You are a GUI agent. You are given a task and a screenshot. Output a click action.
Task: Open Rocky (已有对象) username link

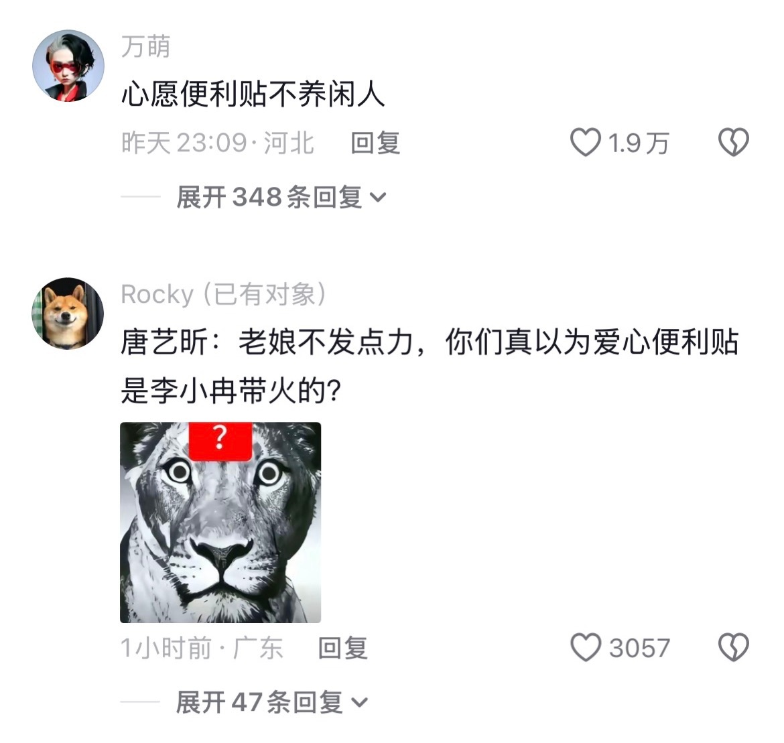(224, 294)
